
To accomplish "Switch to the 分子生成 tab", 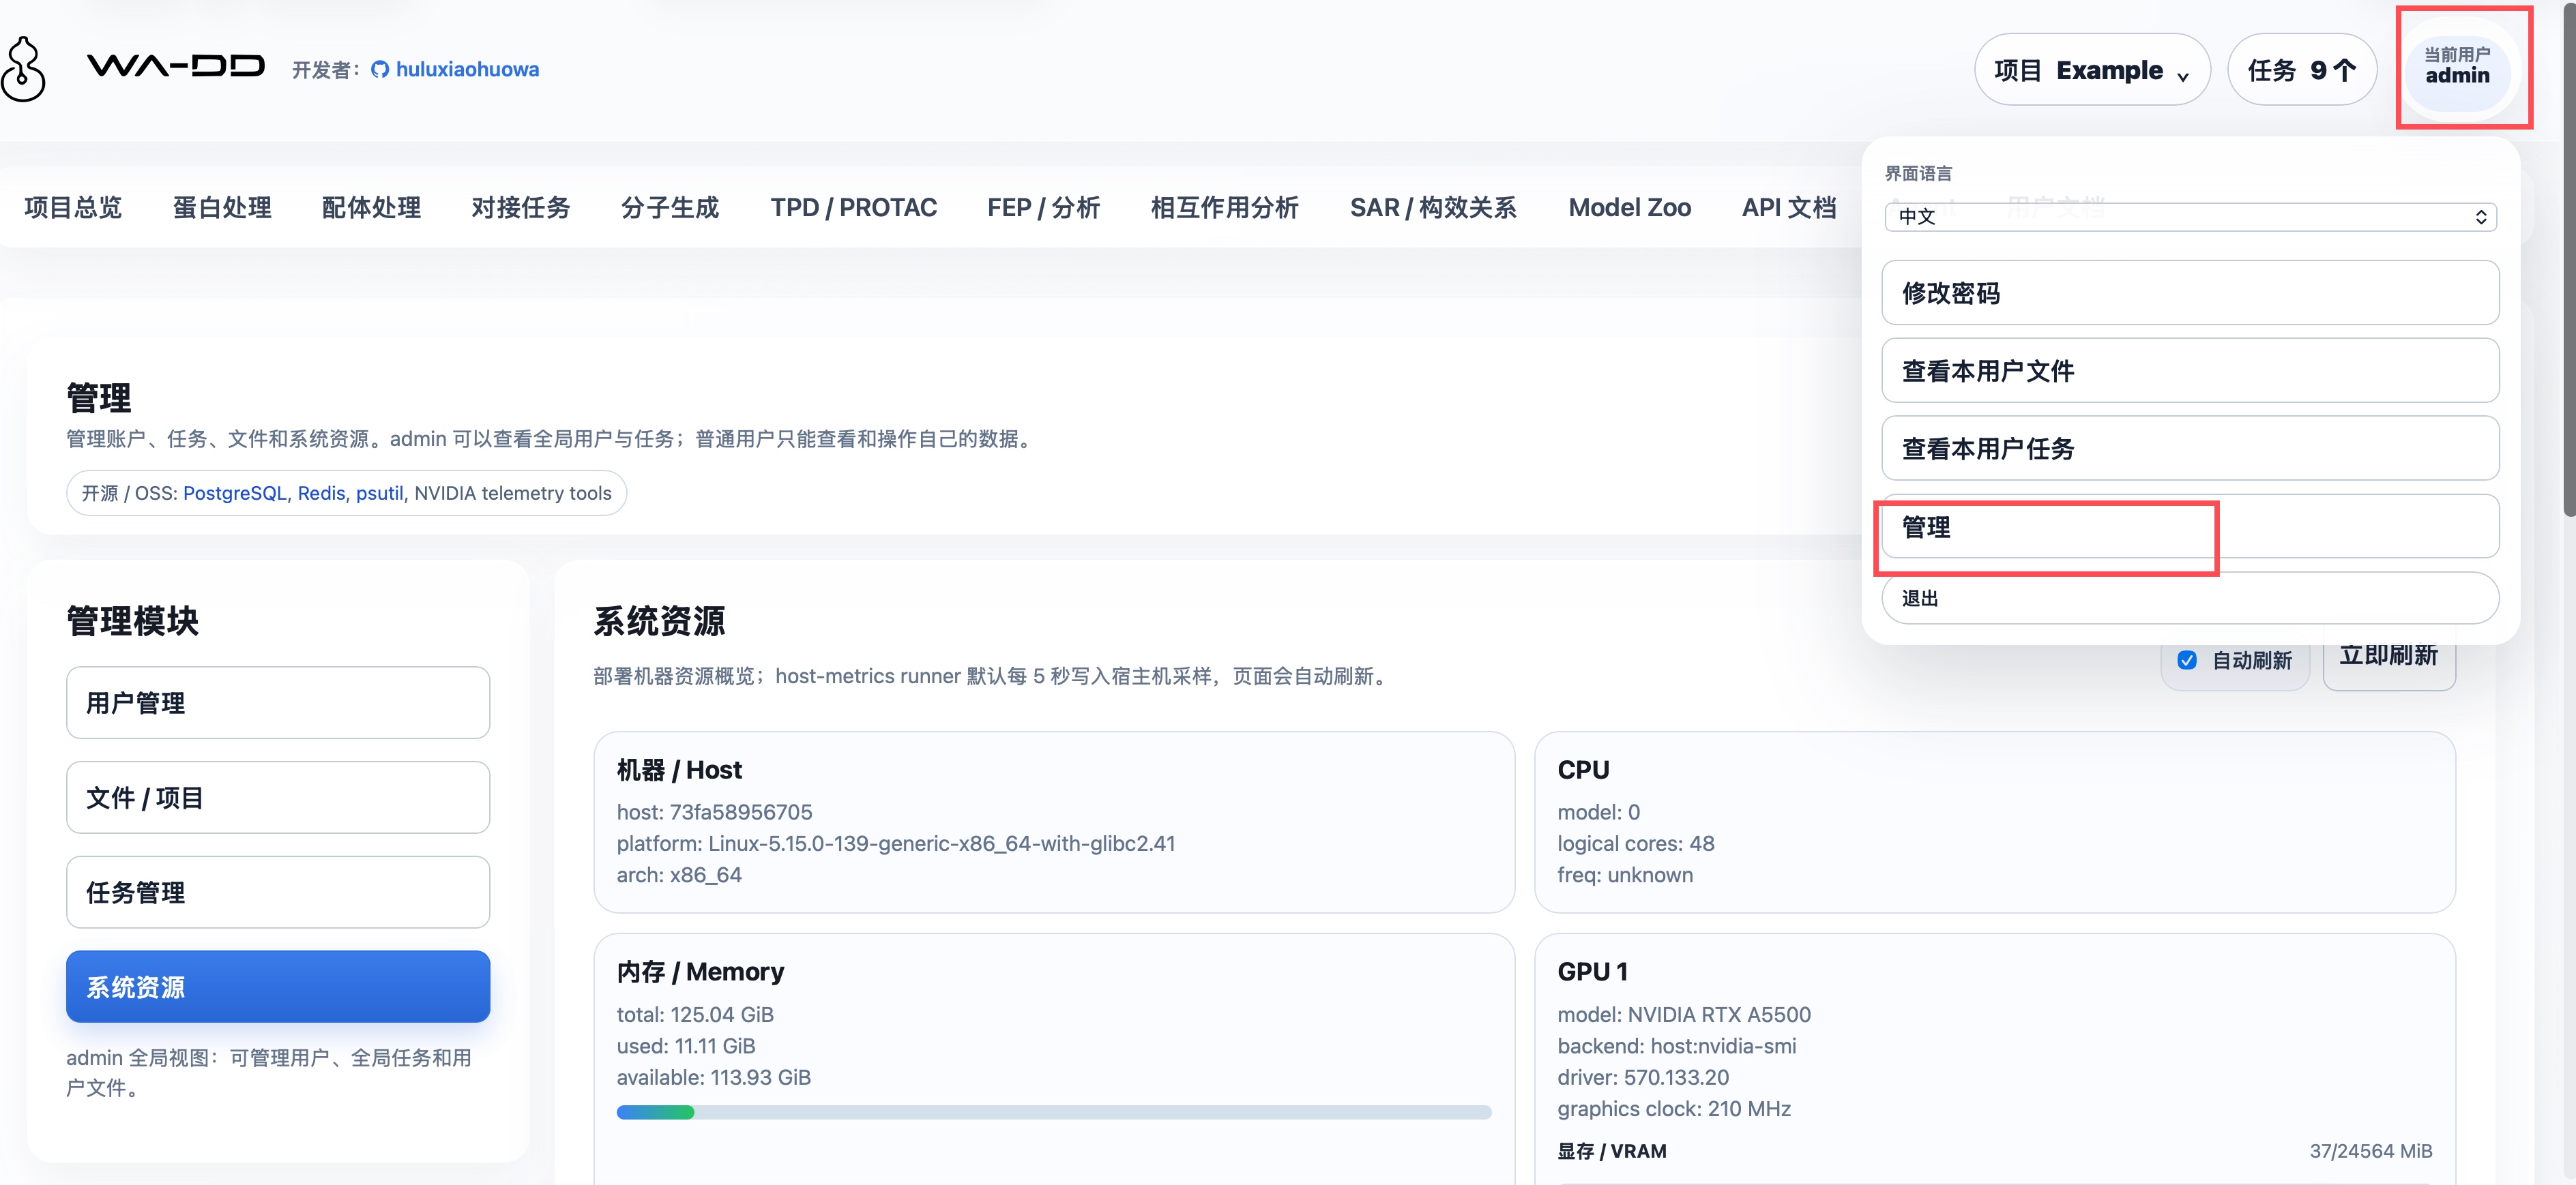I will click(x=670, y=208).
